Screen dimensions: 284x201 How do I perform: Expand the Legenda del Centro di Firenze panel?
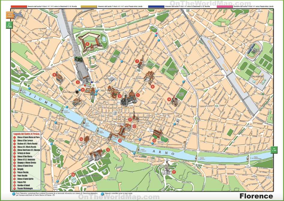(26, 133)
